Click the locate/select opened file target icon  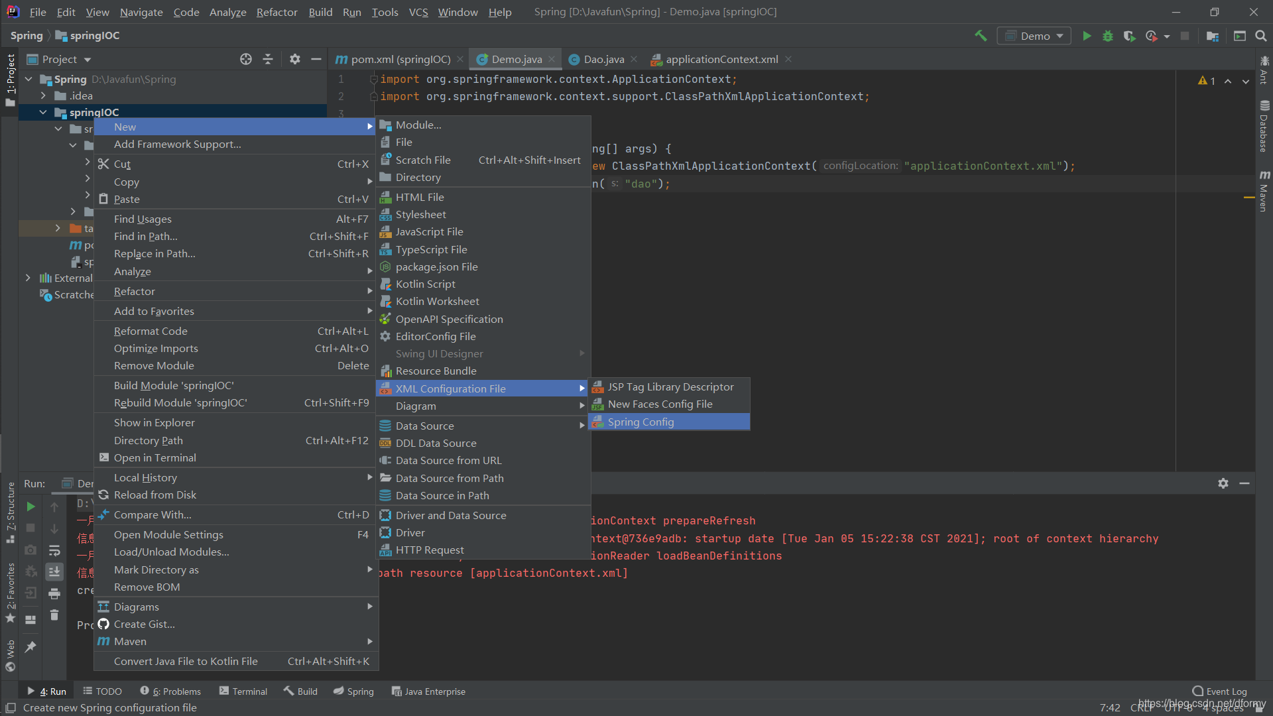(x=246, y=59)
